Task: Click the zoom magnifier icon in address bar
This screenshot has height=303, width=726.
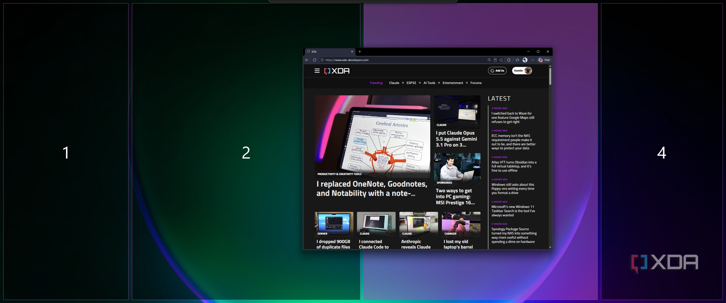Action: click(x=489, y=60)
